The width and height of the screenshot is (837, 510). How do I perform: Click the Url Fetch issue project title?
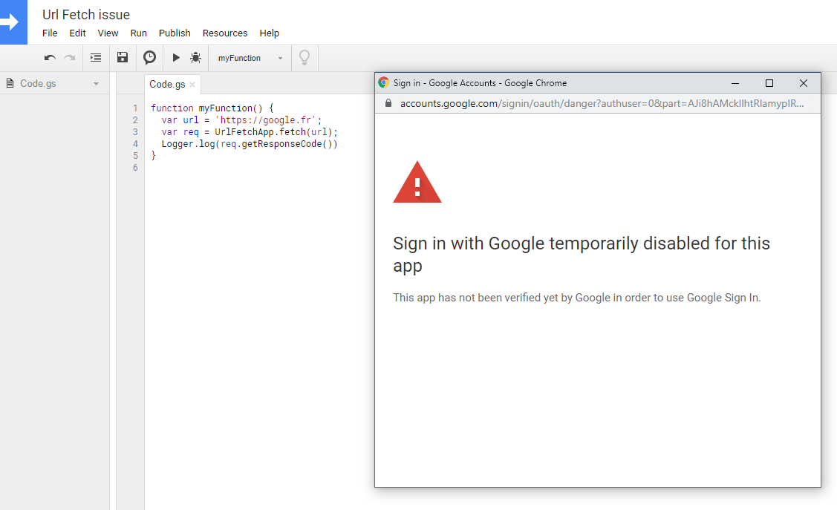pyautogui.click(x=86, y=14)
